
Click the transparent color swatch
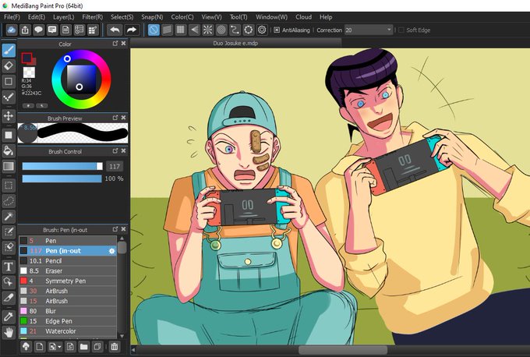tap(29, 72)
